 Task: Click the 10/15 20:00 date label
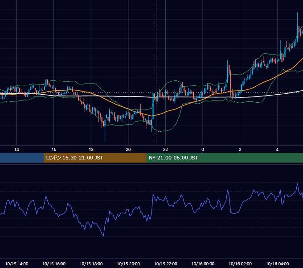(x=128, y=264)
